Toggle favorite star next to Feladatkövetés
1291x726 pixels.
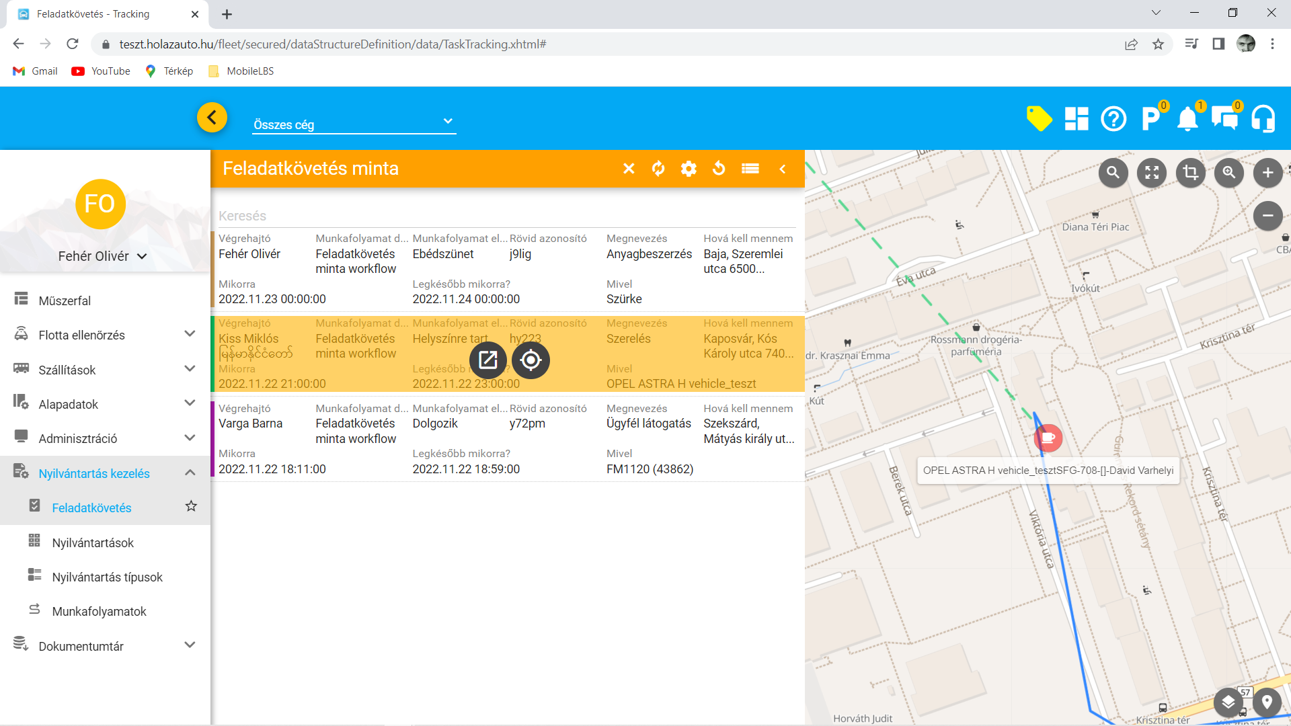coord(191,506)
